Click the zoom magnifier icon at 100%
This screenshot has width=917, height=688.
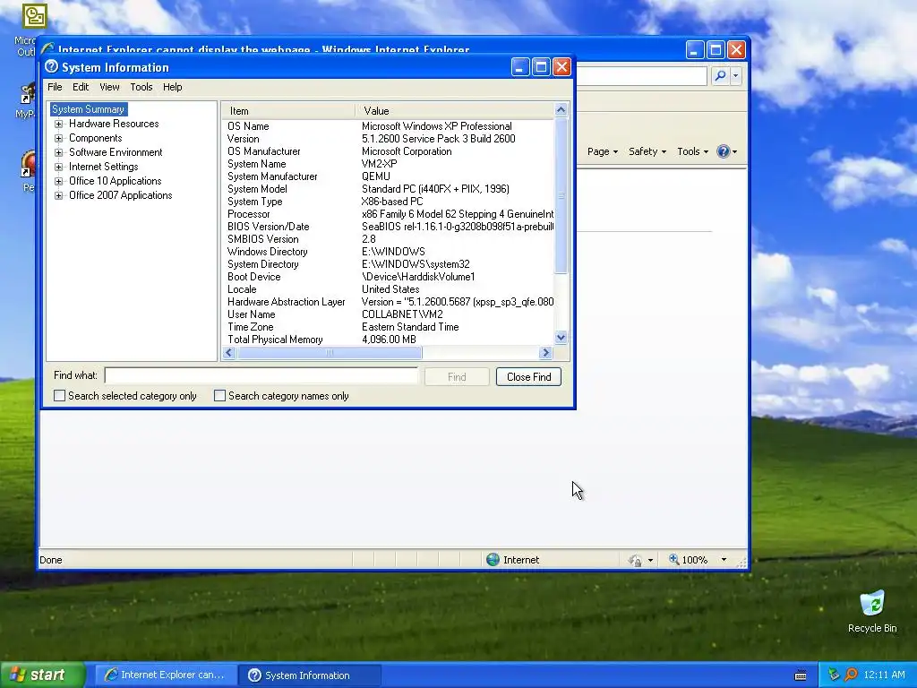point(673,559)
